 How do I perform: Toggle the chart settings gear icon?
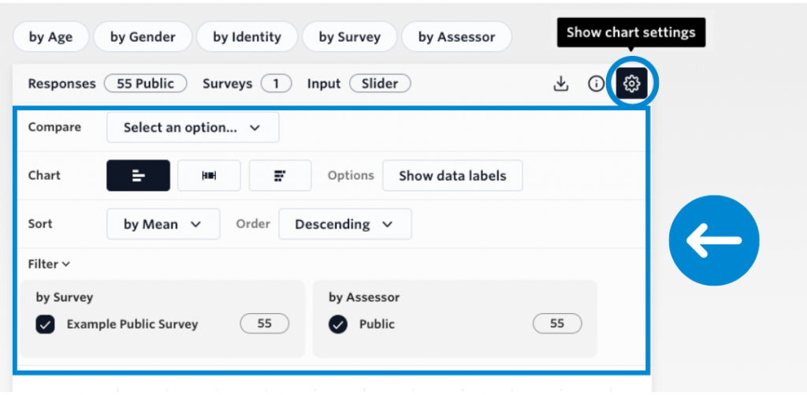[x=631, y=84]
